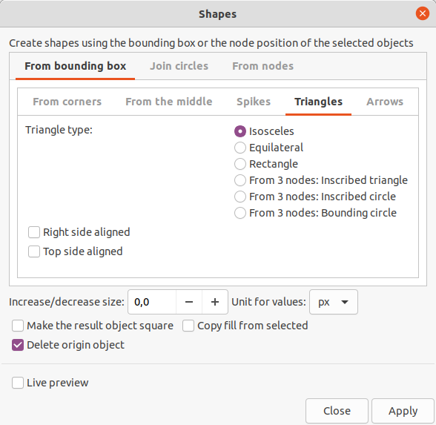Open the unit for values px dropdown
Screen dimensions: 436x425
pyautogui.click(x=334, y=302)
